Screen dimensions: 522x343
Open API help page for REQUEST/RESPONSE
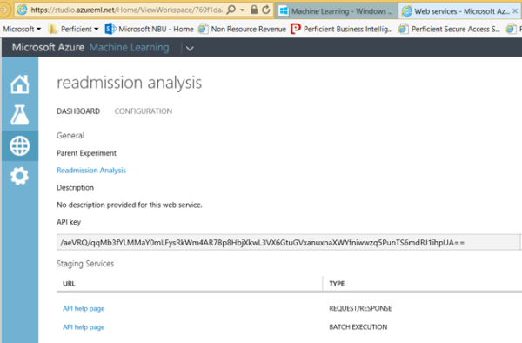pos(84,309)
